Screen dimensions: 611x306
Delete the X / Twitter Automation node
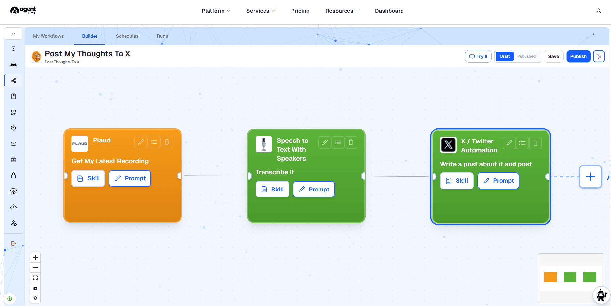pos(535,143)
